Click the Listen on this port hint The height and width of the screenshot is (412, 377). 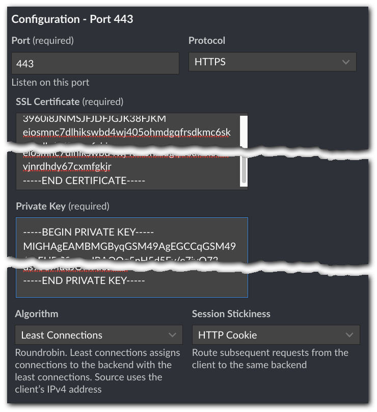50,82
